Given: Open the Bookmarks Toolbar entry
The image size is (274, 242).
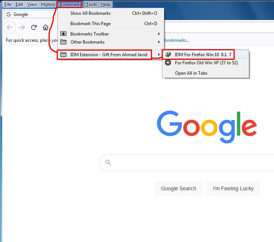Looking at the screenshot, I should (111, 34).
